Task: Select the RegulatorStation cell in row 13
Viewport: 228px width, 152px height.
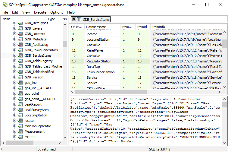Action: click(102, 61)
